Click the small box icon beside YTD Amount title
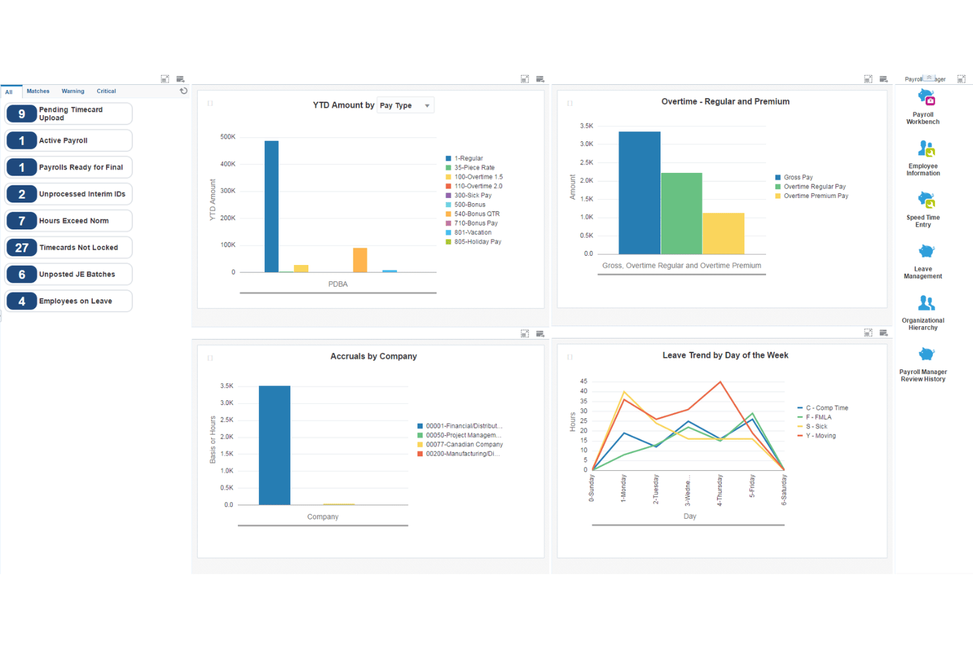 point(210,103)
